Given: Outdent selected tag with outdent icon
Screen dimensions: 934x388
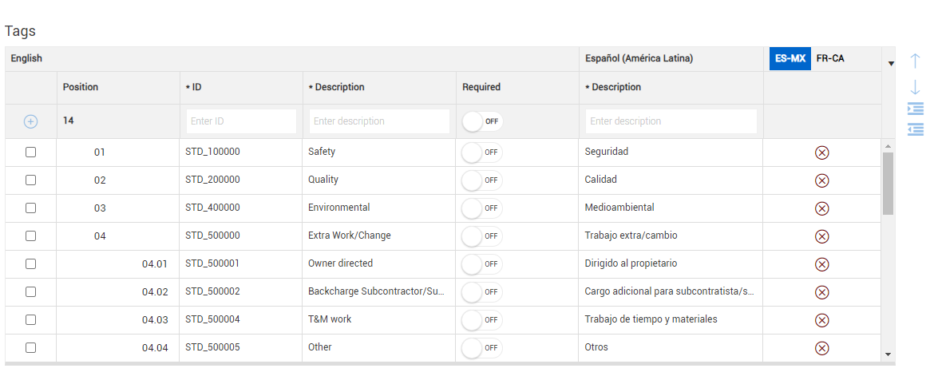Looking at the screenshot, I should point(916,129).
